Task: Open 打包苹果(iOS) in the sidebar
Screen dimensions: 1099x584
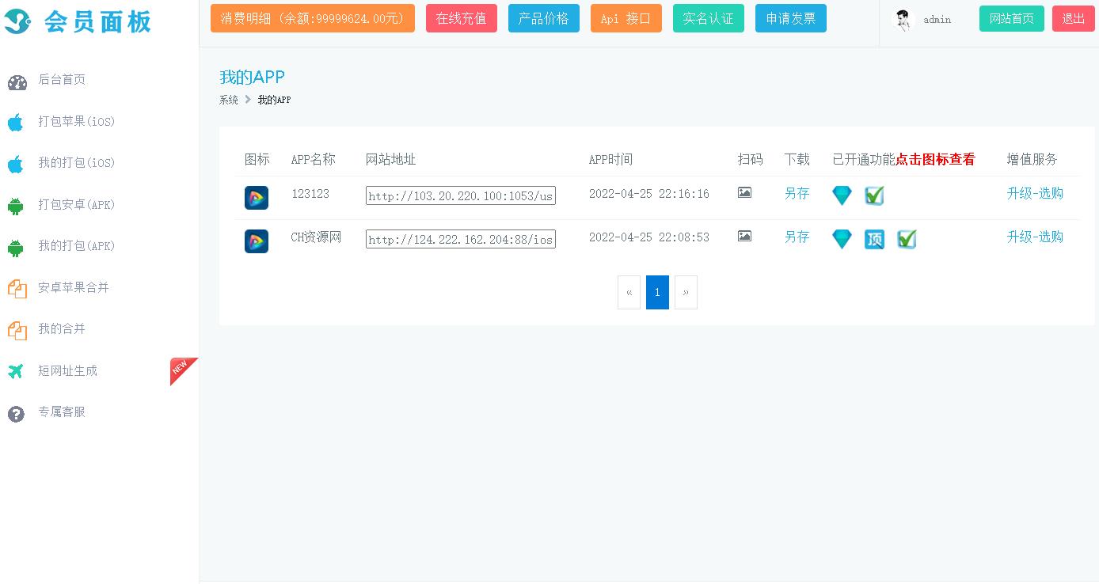Action: pos(76,122)
